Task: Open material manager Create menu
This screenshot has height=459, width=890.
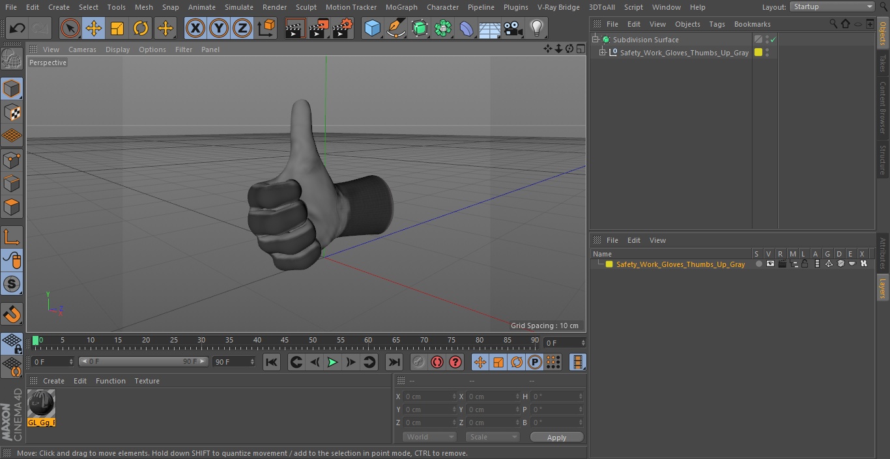Action: point(53,381)
